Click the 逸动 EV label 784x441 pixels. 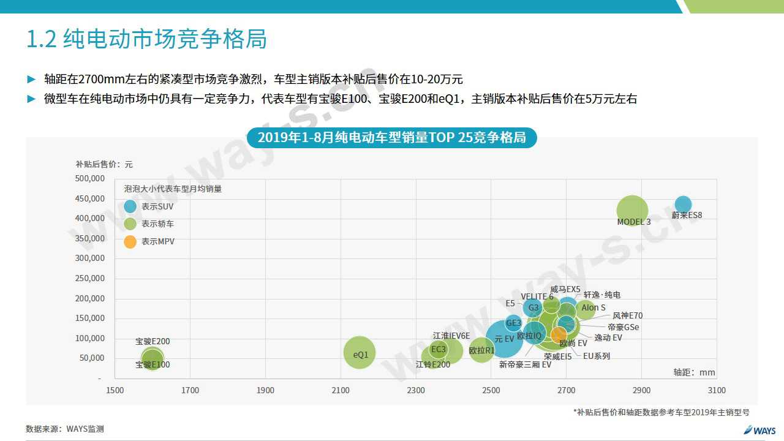608,337
